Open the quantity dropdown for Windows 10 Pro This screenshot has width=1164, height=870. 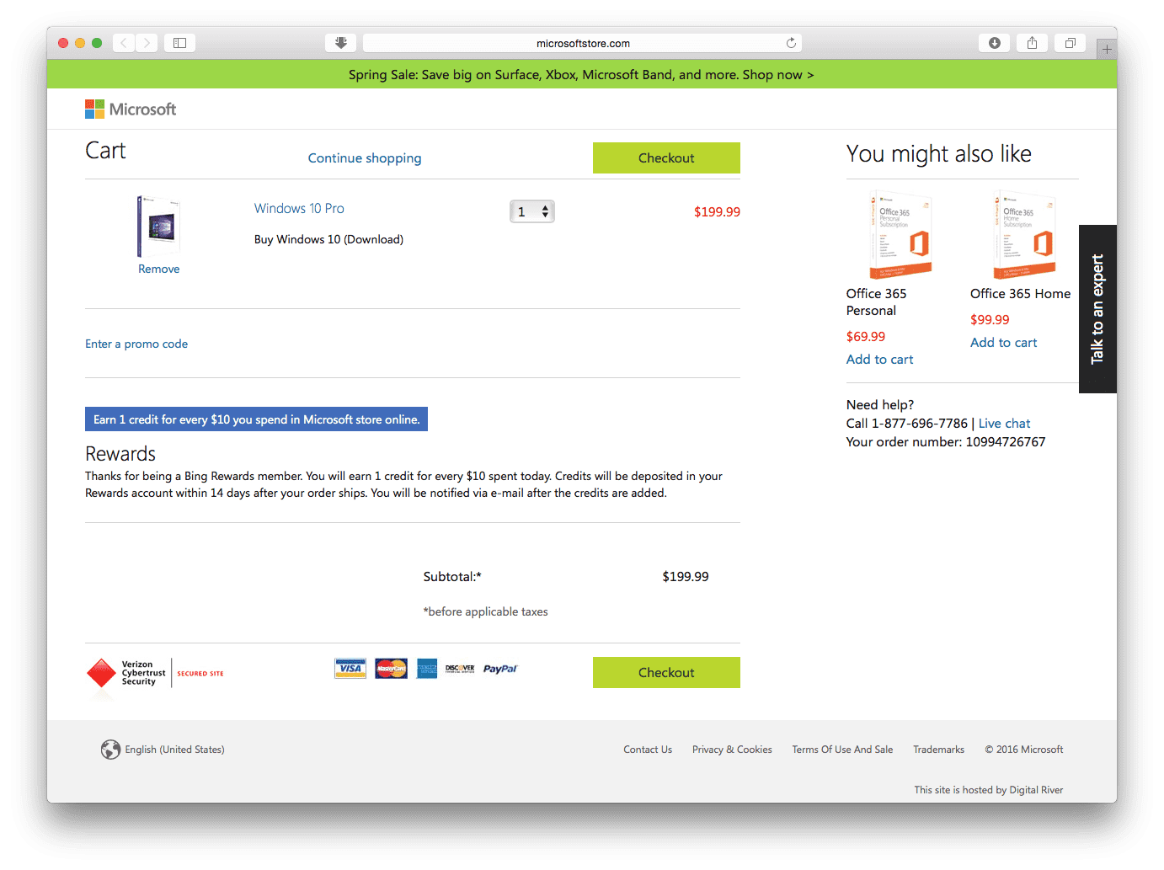point(532,211)
